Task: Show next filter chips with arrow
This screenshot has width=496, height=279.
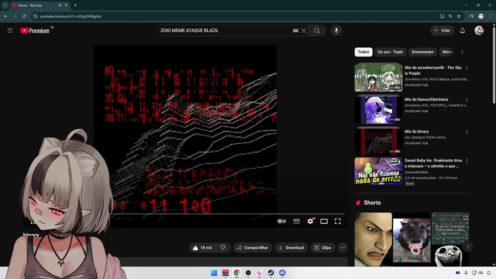Action: point(462,52)
